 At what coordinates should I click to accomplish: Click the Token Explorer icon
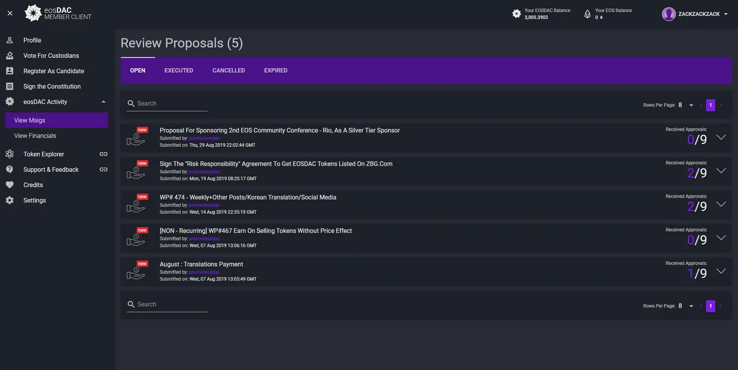click(x=9, y=154)
